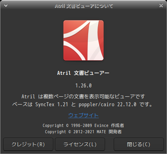
Task: Open the window menu chevron in titlebar
Action: pos(6,5)
